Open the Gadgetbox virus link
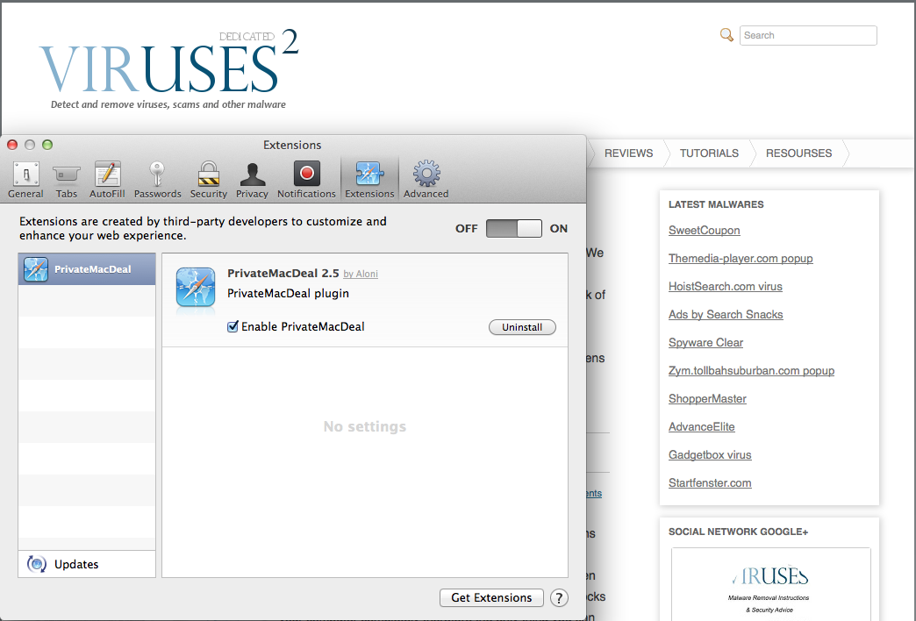 (x=710, y=454)
